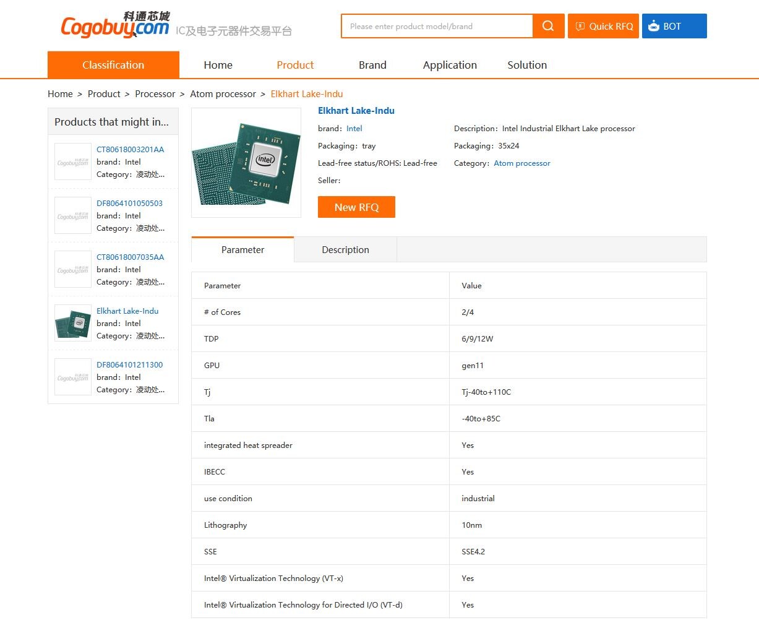Click the '10nm' Lithography value

[x=472, y=525]
